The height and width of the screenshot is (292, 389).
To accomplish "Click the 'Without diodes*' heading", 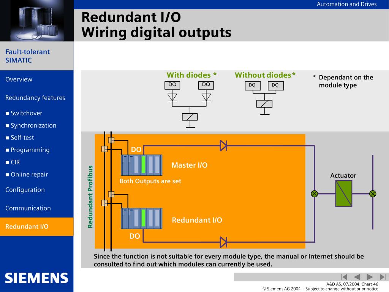I will pos(265,75).
